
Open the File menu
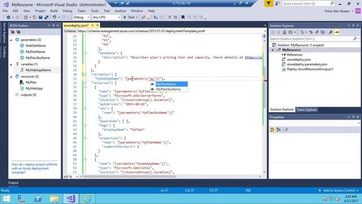[x=5, y=11]
